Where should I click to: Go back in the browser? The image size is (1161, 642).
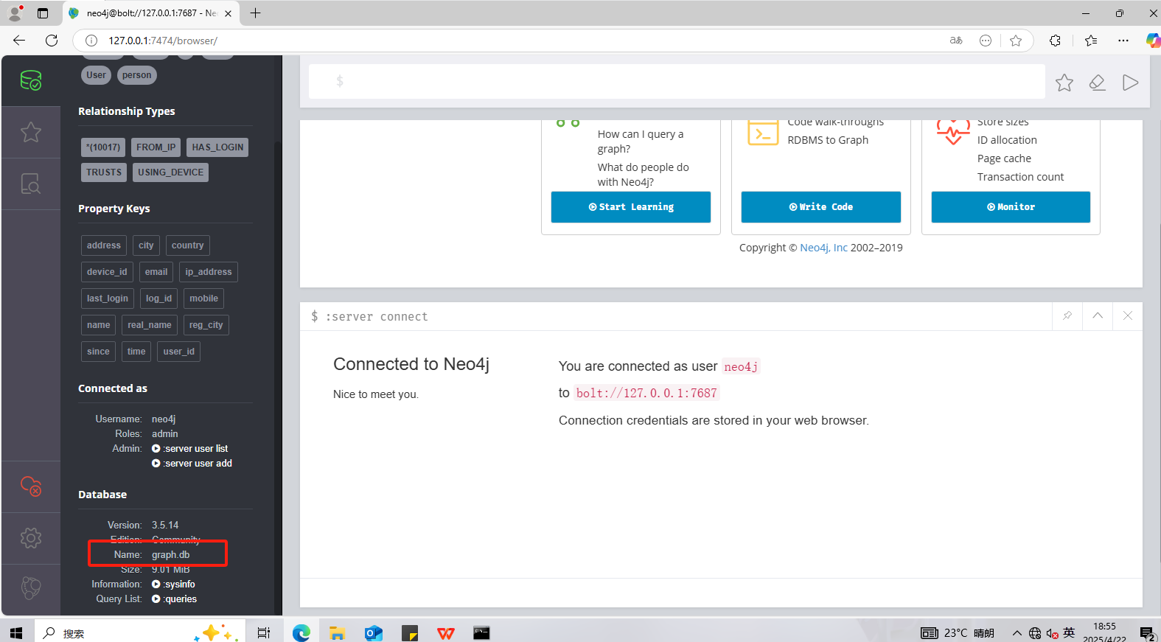[19, 41]
